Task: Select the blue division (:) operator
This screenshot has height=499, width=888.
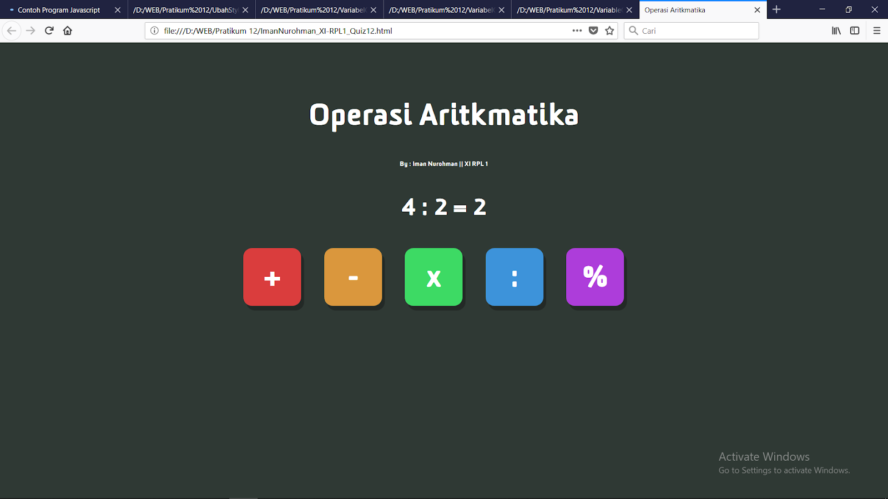Action: [x=514, y=277]
